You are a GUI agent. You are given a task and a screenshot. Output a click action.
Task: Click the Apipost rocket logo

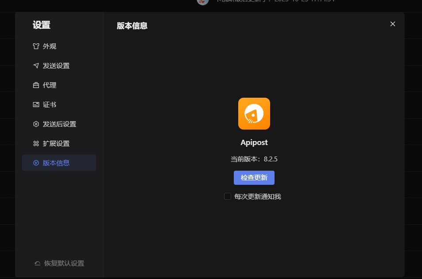tap(254, 114)
